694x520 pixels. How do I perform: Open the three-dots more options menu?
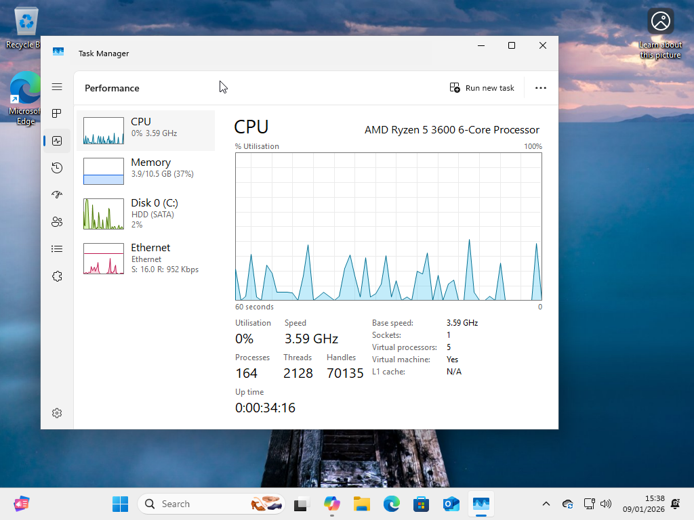tap(540, 88)
